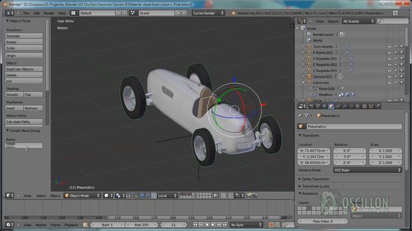Click the screen layout browse icon
412x231 pixels.
click(x=73, y=13)
